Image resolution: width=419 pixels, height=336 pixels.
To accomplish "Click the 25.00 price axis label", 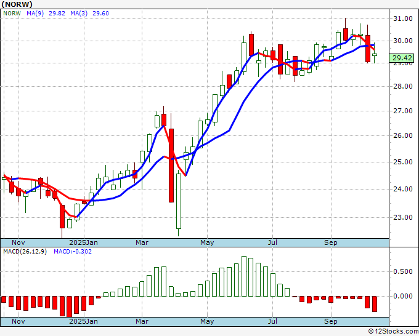I will point(403,162).
